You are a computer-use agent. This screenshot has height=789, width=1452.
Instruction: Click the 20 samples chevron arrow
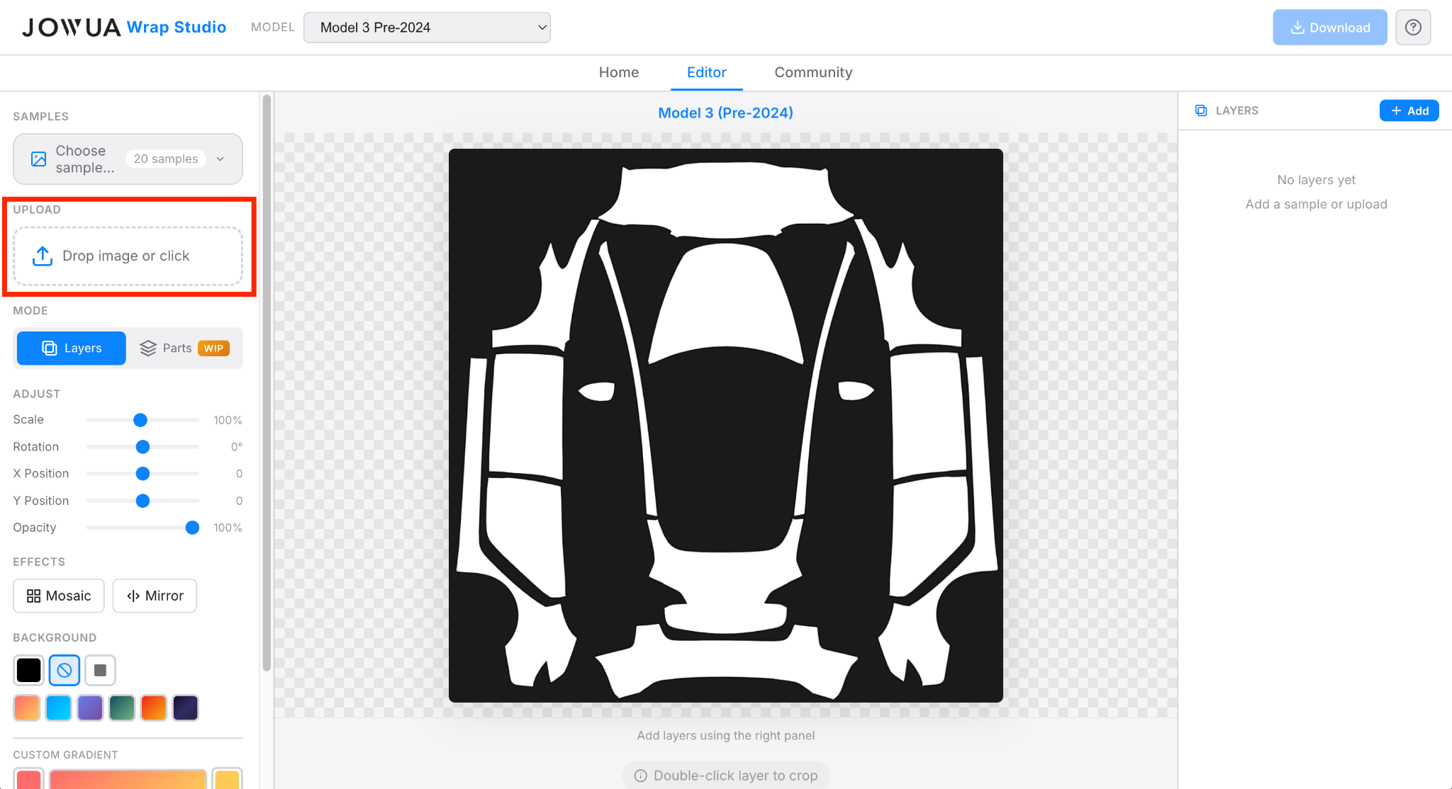(220, 159)
